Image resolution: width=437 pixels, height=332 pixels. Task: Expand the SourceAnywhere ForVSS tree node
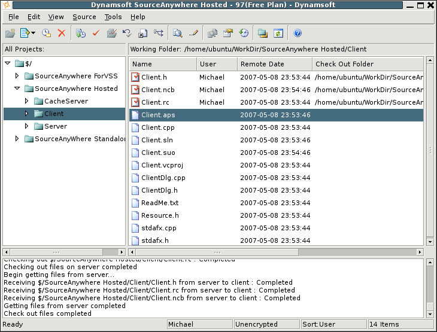click(x=17, y=76)
